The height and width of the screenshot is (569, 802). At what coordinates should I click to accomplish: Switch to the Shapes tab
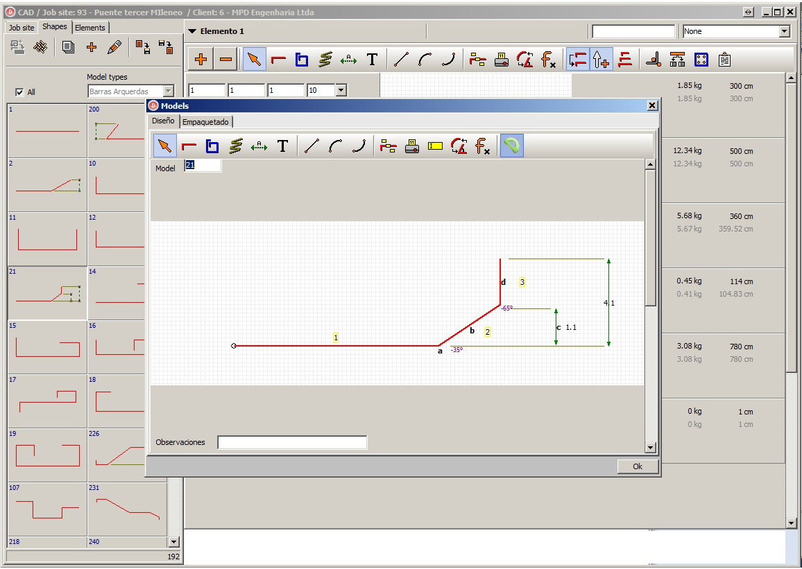click(x=55, y=26)
